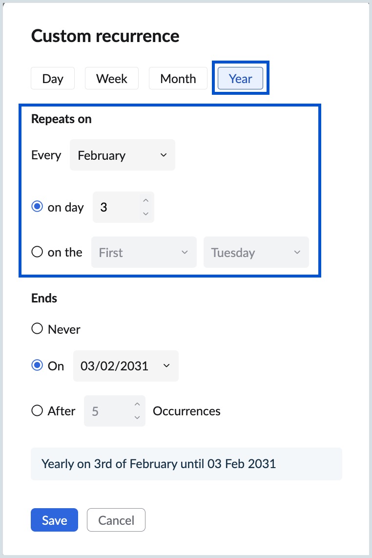Switch to the Day tab
The height and width of the screenshot is (558, 372).
coord(52,78)
